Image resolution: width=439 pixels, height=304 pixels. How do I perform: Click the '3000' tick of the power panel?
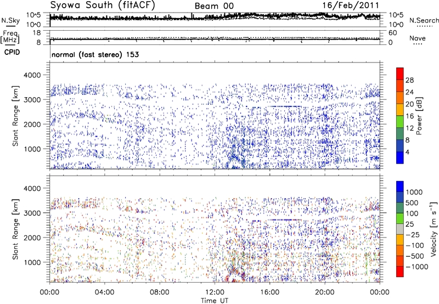[32, 100]
